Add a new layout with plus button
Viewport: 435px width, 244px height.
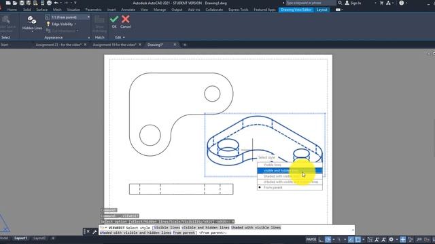pos(53,238)
